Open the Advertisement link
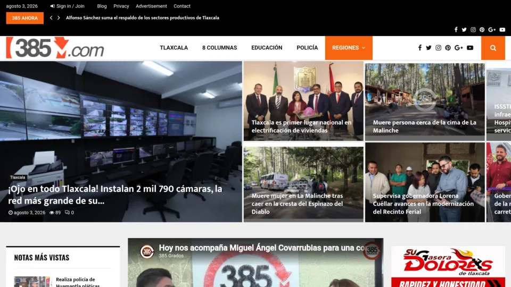This screenshot has height=287, width=511. [151, 6]
